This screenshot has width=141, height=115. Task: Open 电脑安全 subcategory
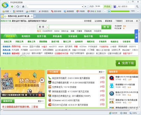point(115,42)
